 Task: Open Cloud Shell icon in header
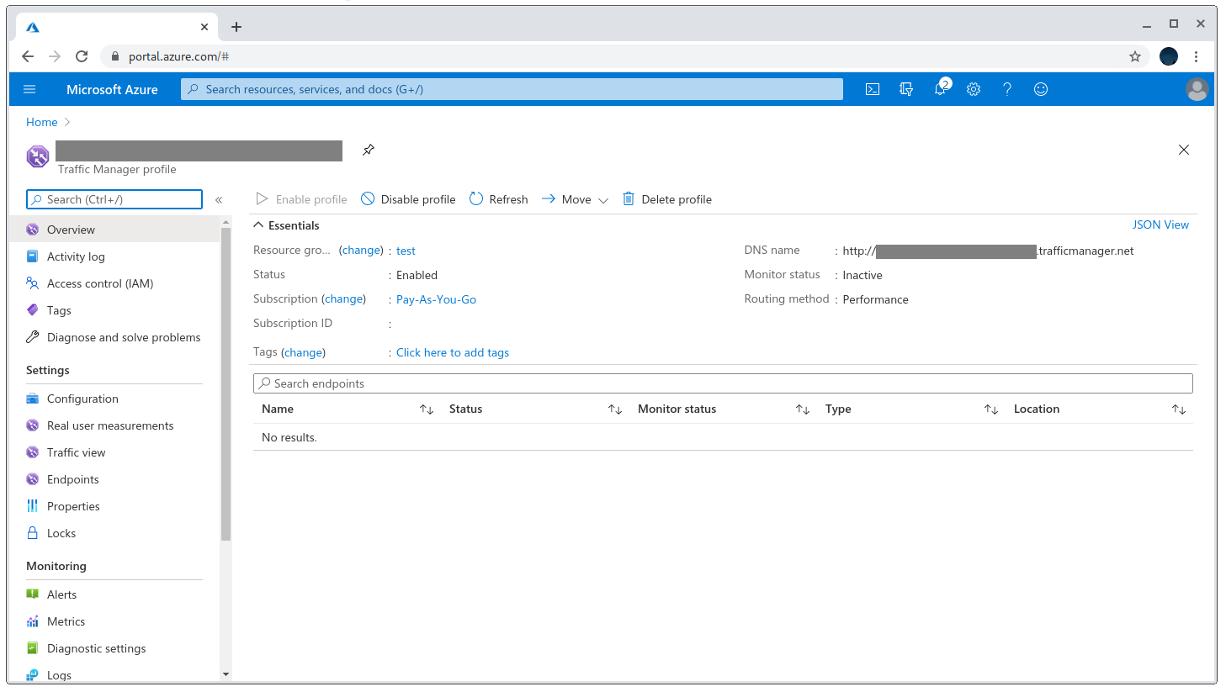873,89
